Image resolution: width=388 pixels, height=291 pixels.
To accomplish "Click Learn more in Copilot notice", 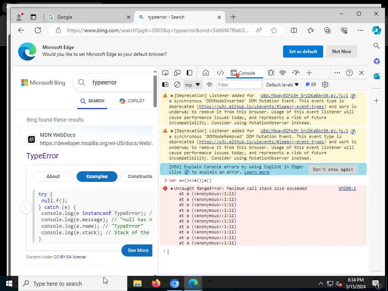I will click(x=257, y=172).
